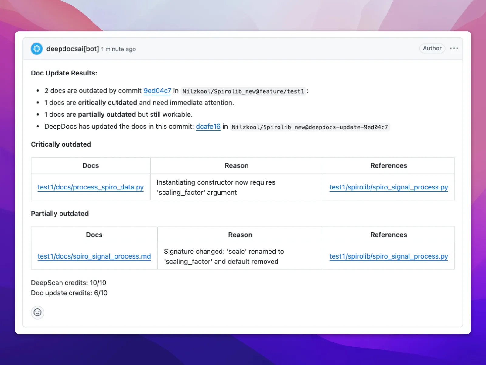Click the deepdocsai bot avatar icon
The height and width of the screenshot is (365, 486).
click(37, 49)
